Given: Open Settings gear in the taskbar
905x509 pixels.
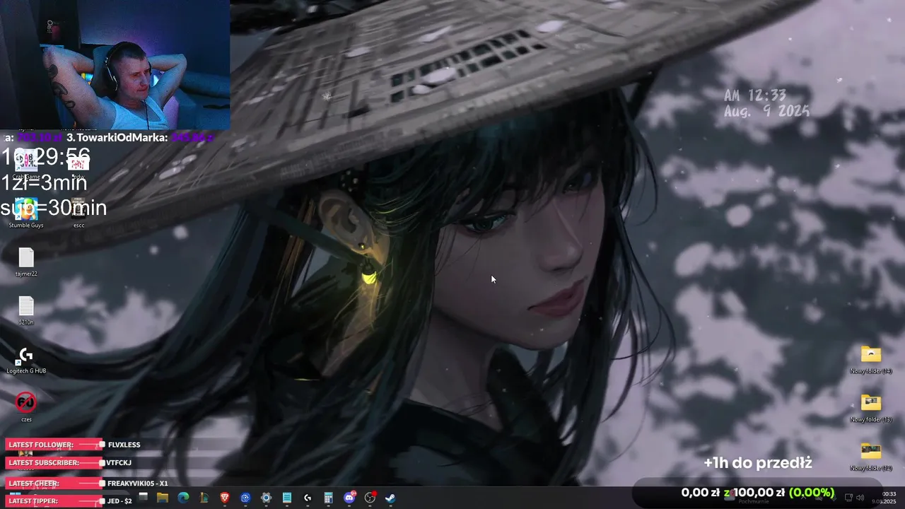Looking at the screenshot, I should pyautogui.click(x=266, y=498).
